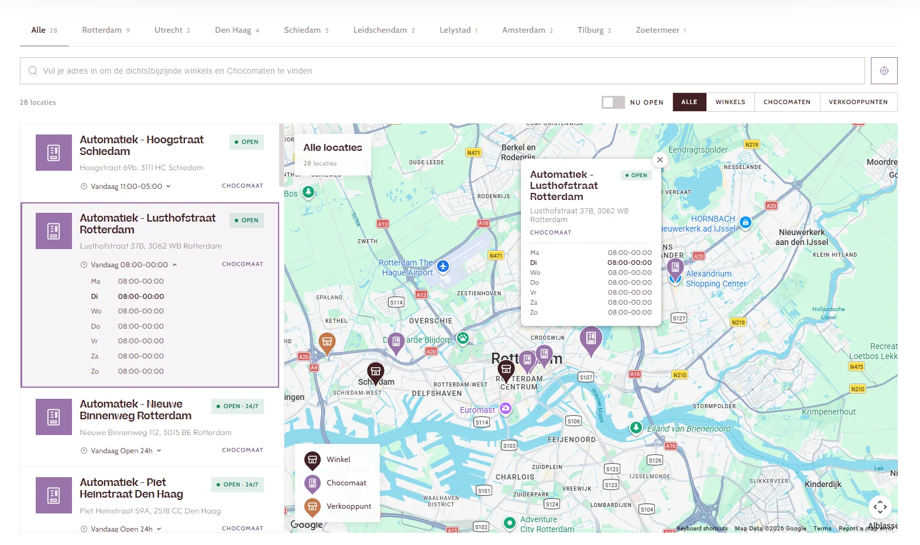The width and height of the screenshot is (920, 545).
Task: Select the dark Winkel marker at Rotterdam Centrum
Action: coord(506,371)
